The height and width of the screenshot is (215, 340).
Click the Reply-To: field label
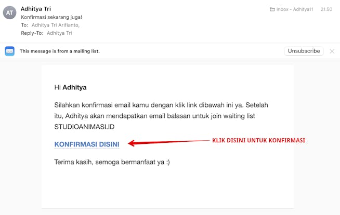coord(32,33)
